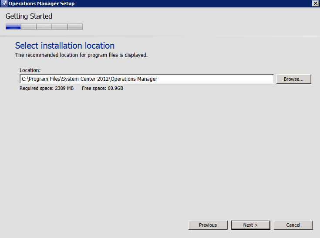320x238 pixels.
Task: Click the 'Getting Started' header text
Action: (x=29, y=17)
